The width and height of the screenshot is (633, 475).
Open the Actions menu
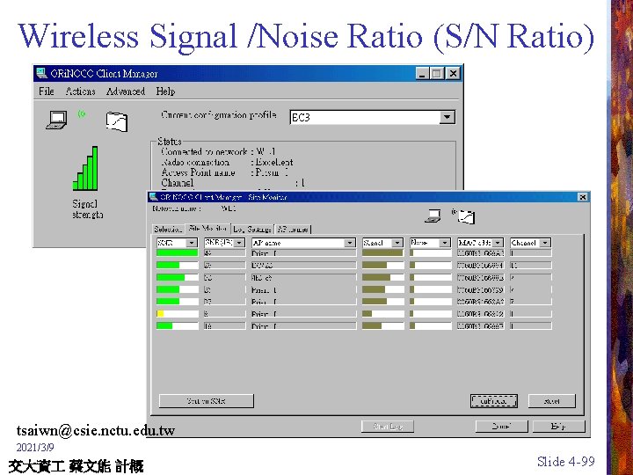81,91
